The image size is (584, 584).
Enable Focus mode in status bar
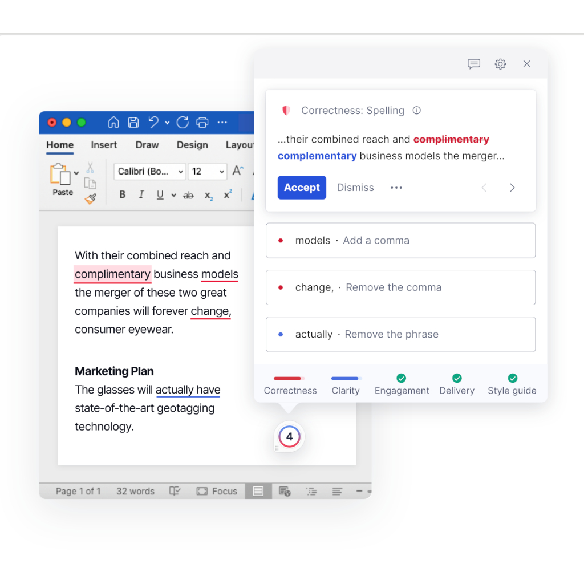pyautogui.click(x=217, y=491)
